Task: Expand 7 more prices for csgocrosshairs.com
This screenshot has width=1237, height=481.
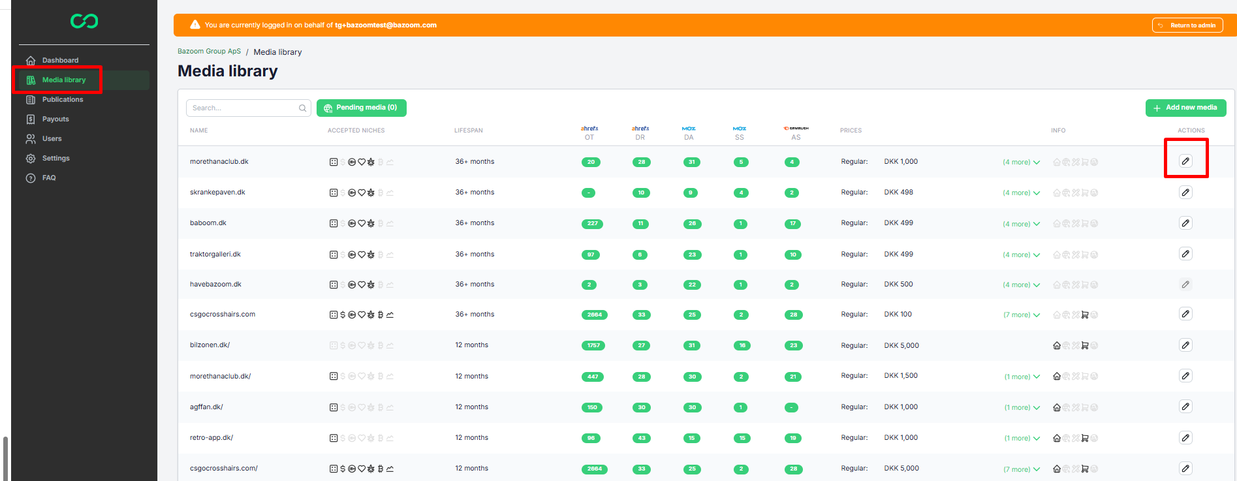Action: tap(1021, 315)
